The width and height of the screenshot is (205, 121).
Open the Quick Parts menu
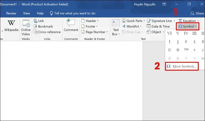(x=134, y=21)
